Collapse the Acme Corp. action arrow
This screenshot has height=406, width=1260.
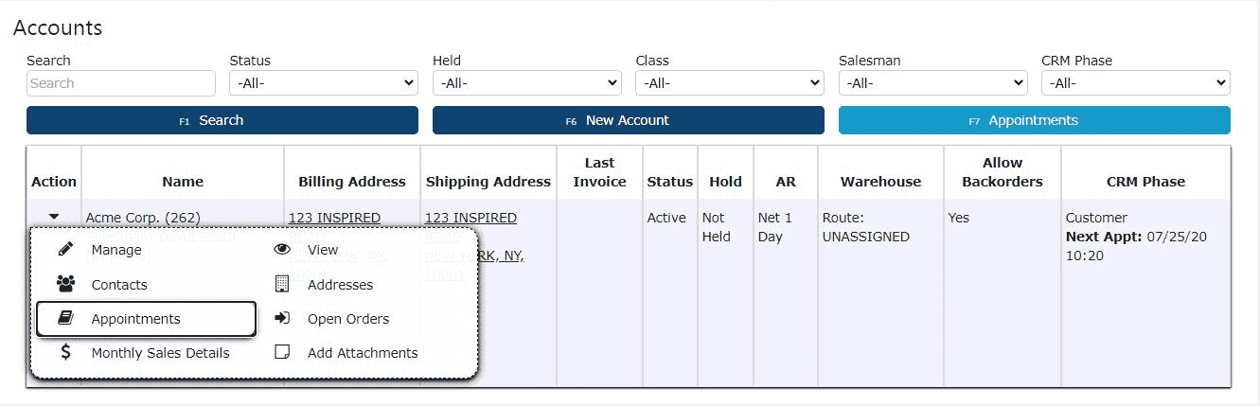[54, 218]
